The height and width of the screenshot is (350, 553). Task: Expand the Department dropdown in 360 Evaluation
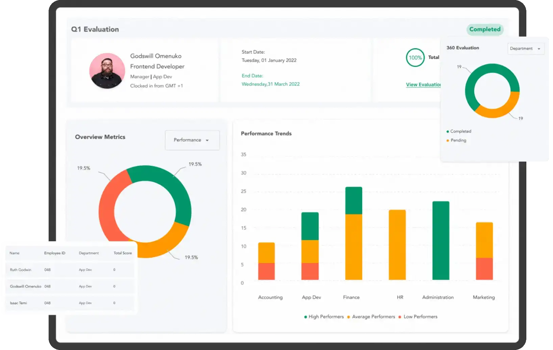(525, 48)
